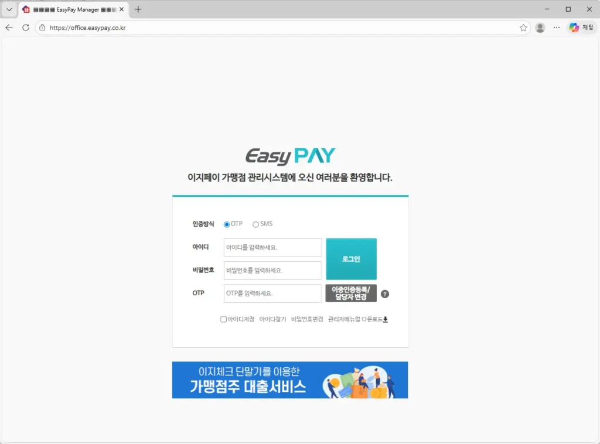Click the EasyPay logo
The image size is (600, 444).
click(x=290, y=155)
